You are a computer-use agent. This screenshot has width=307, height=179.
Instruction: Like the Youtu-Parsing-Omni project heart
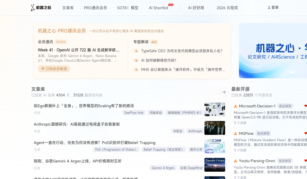pos(306,161)
